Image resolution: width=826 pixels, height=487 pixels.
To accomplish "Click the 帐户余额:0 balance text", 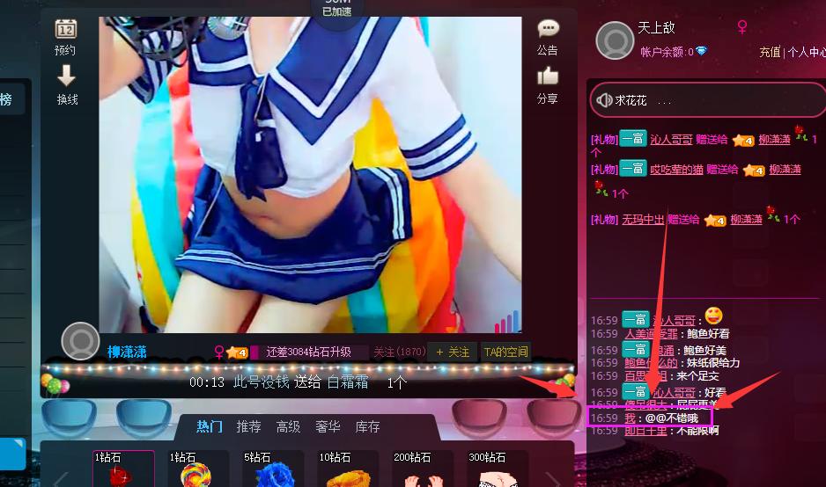I will 667,52.
